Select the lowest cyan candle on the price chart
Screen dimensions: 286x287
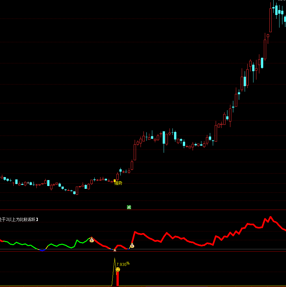pyautogui.click(x=74, y=192)
